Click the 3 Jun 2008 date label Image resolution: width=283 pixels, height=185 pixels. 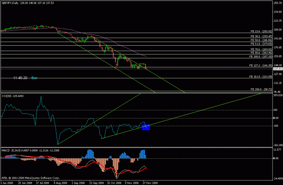[7, 183]
